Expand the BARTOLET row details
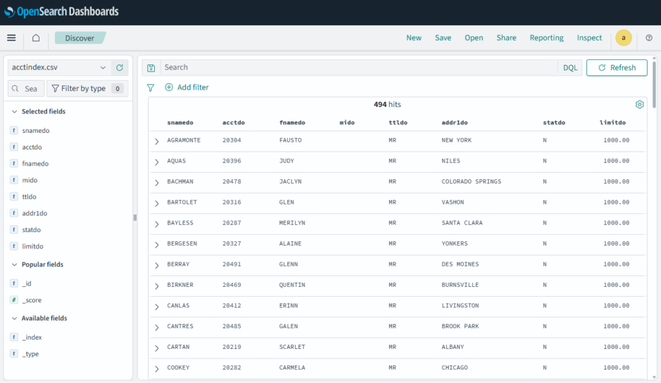661x383 pixels. tap(157, 203)
